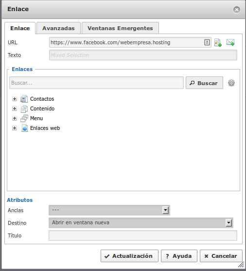The image size is (246, 271).
Task: Expand the Contenido tree node
Action: [x=15, y=108]
